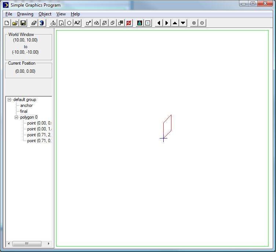
Task: Click the tree panel horizontal scrollbar thumb
Action: click(27, 244)
